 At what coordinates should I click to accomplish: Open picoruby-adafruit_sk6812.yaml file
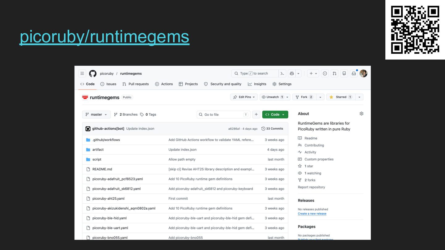(x=117, y=189)
